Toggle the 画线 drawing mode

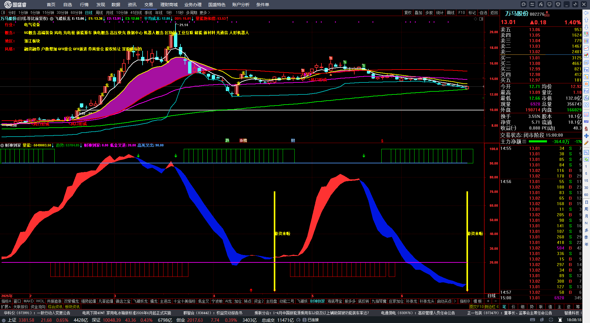pyautogui.click(x=450, y=13)
